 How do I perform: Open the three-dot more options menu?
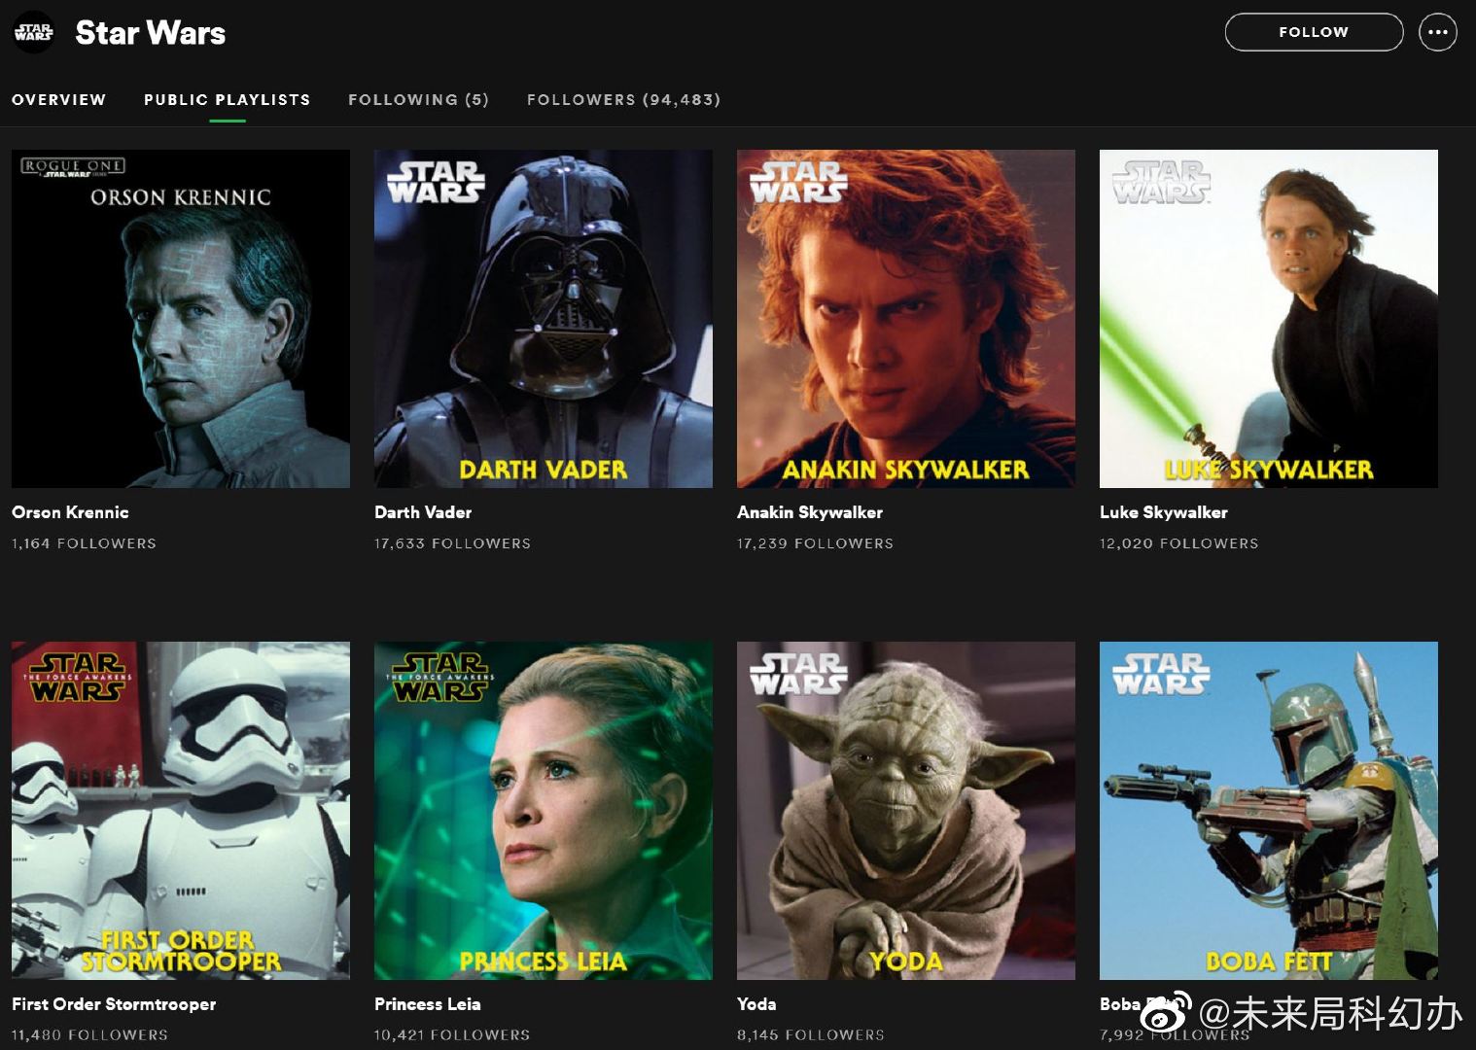tap(1438, 32)
